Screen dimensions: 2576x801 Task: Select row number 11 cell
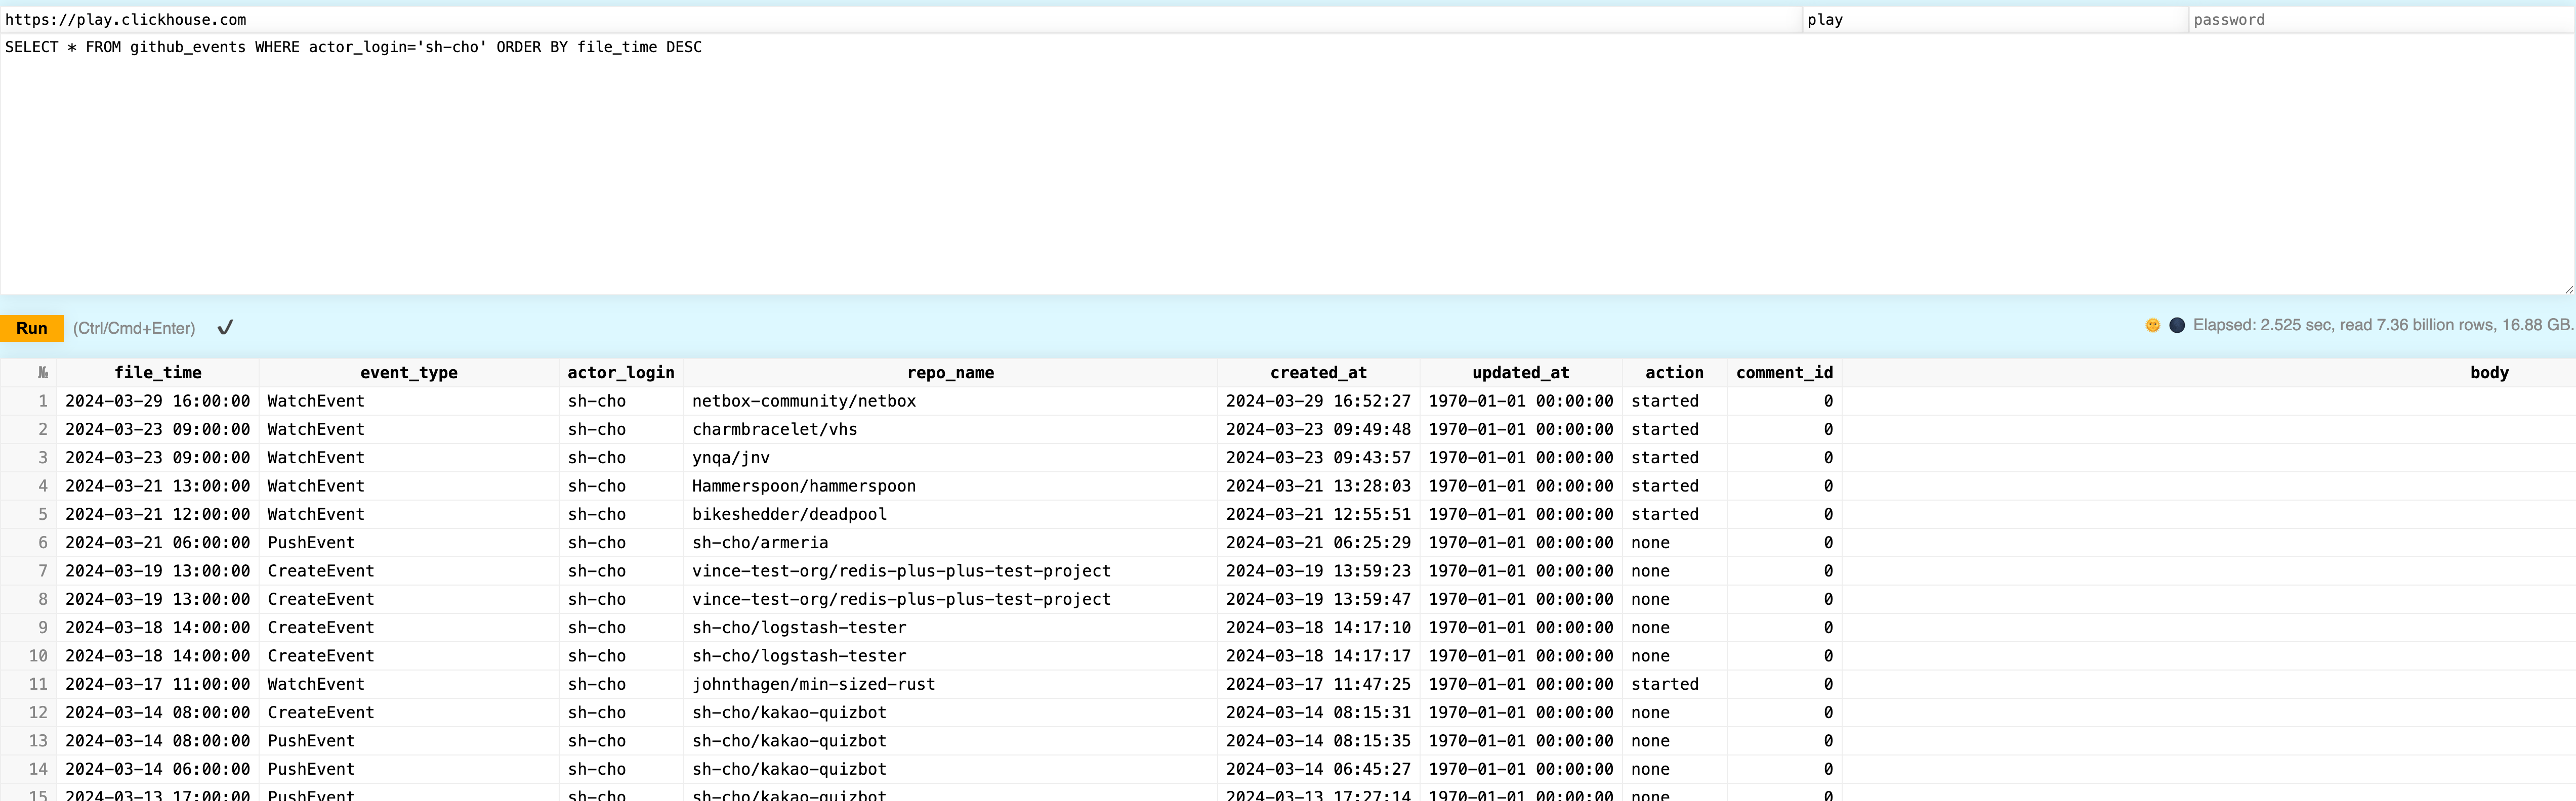tap(38, 684)
